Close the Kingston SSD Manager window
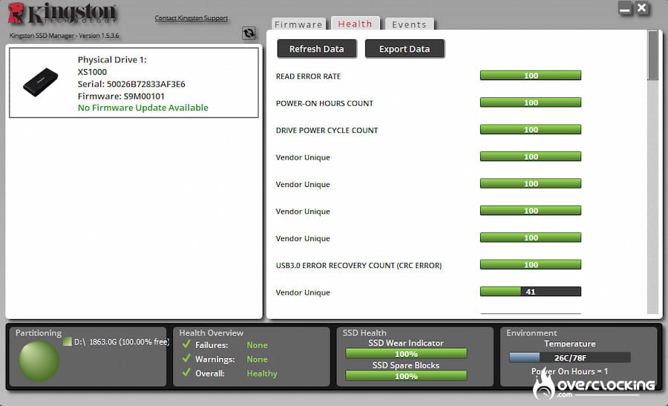Viewport: 668px width, 406px height. click(x=641, y=8)
